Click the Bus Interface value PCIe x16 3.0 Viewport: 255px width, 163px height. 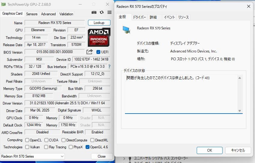click(87, 67)
